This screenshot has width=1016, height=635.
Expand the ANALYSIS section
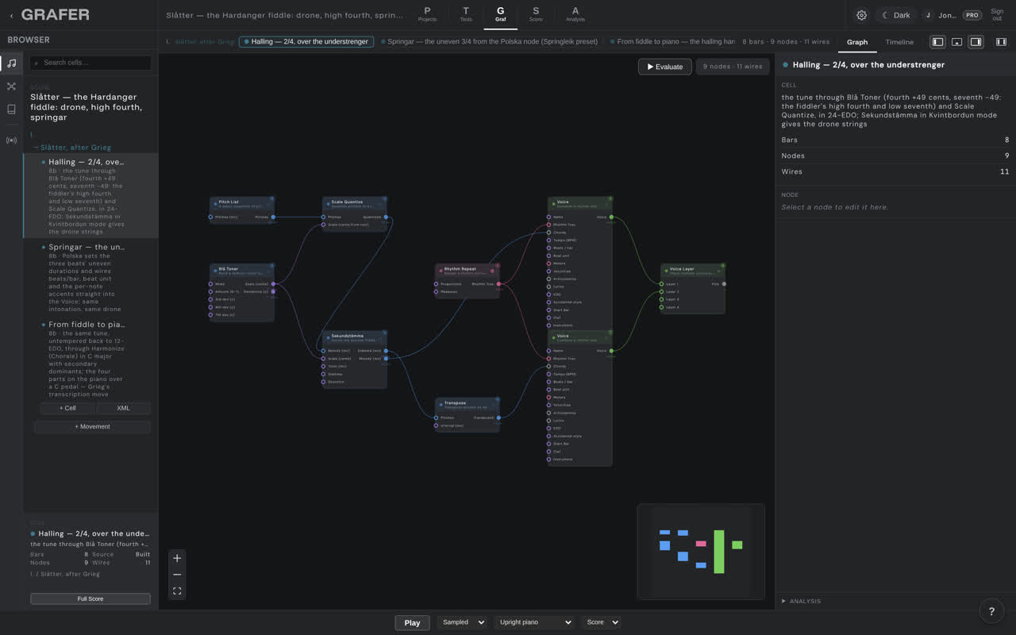(802, 601)
